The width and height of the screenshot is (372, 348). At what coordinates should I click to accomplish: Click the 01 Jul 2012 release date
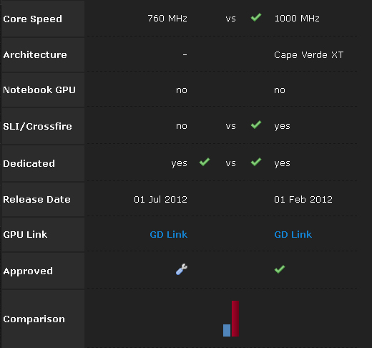click(x=161, y=199)
